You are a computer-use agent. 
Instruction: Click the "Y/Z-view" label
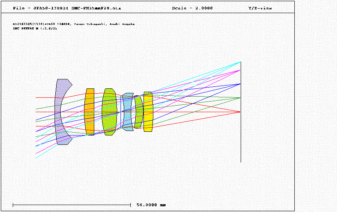(x=260, y=8)
